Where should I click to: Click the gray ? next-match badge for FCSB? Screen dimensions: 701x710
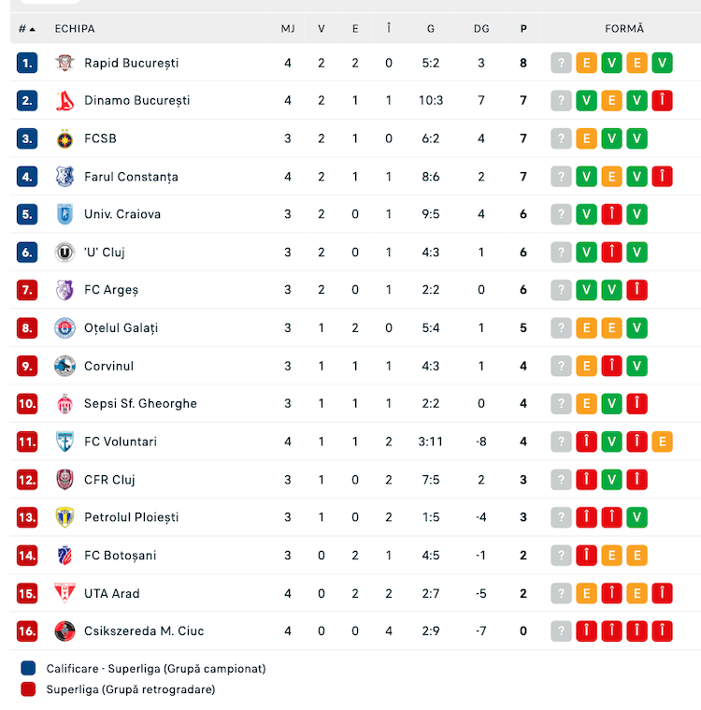(x=561, y=138)
